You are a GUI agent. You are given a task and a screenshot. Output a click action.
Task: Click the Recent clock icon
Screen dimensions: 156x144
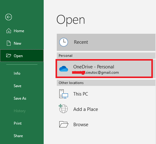[64, 42]
